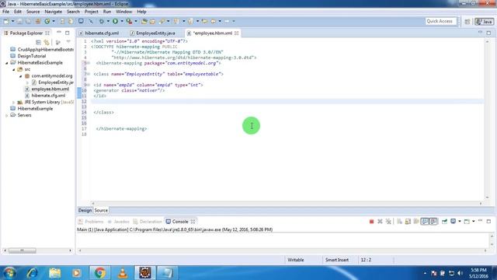Collapse the HibernateBasicExample project
The image size is (497, 280).
7,63
